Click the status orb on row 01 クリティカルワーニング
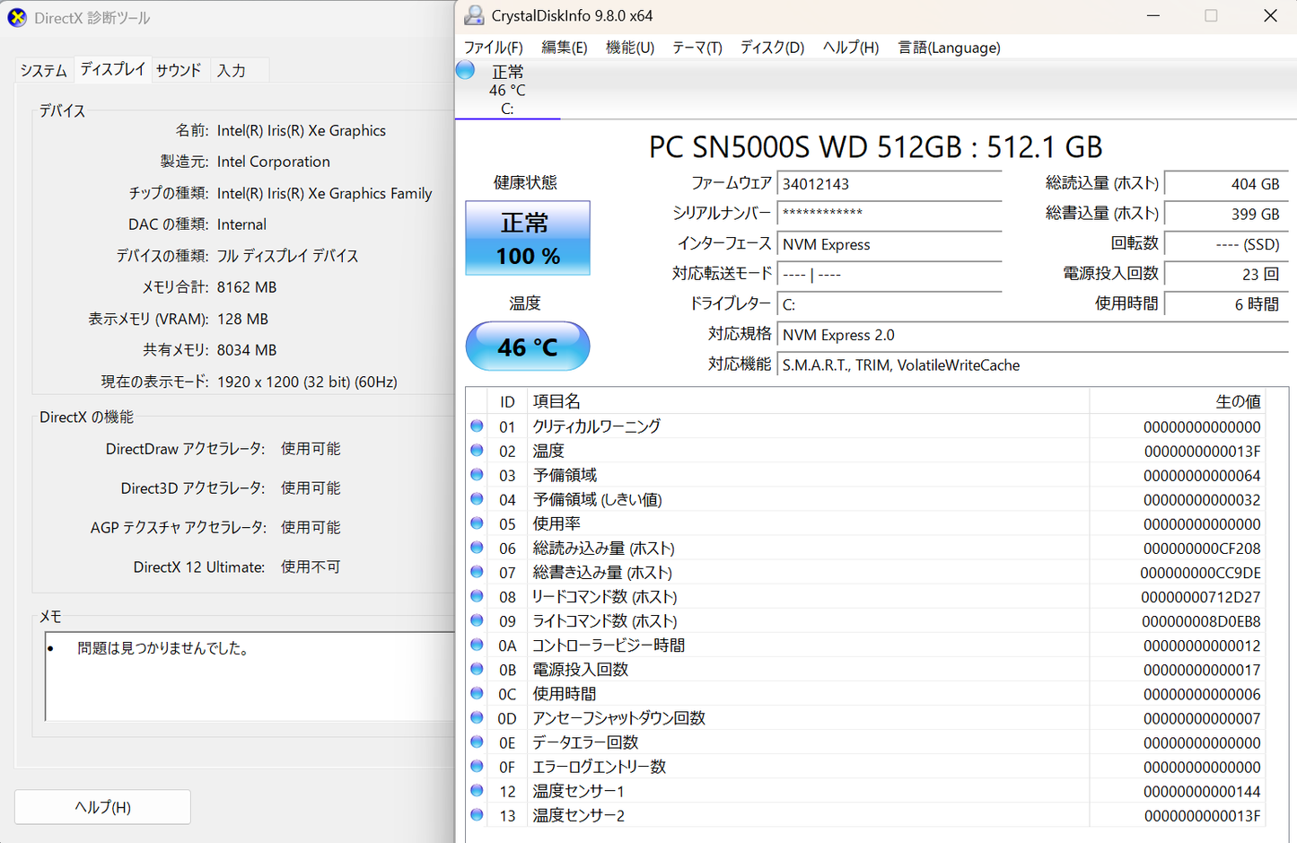The width and height of the screenshot is (1297, 843). (477, 426)
